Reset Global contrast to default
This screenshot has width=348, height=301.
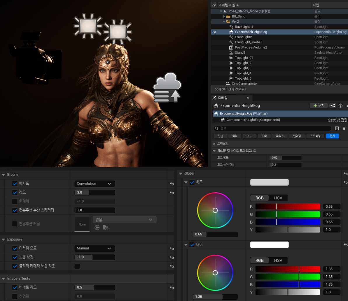click(346, 245)
